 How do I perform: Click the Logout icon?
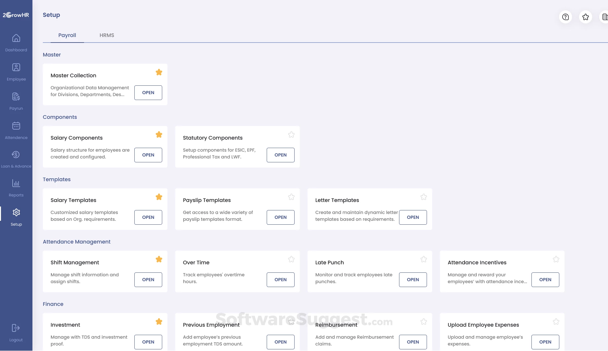pyautogui.click(x=16, y=328)
